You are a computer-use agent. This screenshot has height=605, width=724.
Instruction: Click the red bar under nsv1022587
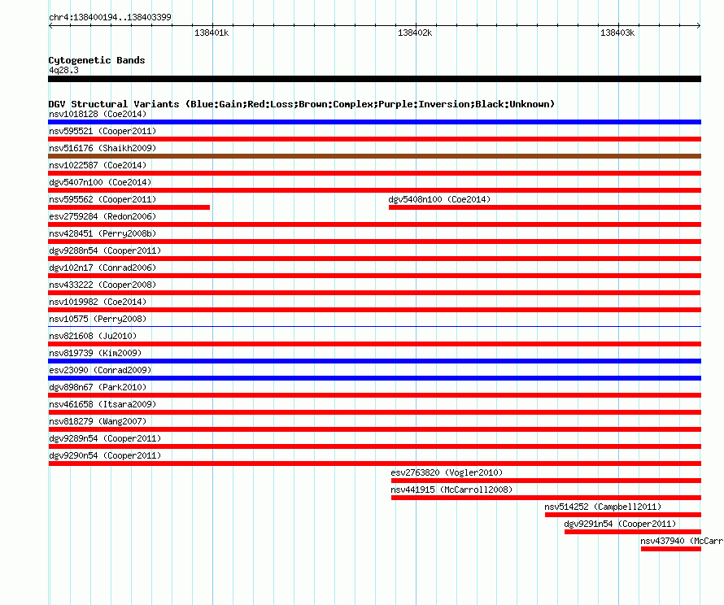374,173
